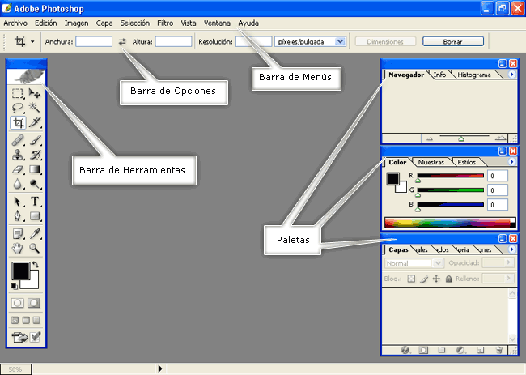The width and height of the screenshot is (526, 375).
Task: Create a new layer in Capas
Action: pyautogui.click(x=481, y=350)
